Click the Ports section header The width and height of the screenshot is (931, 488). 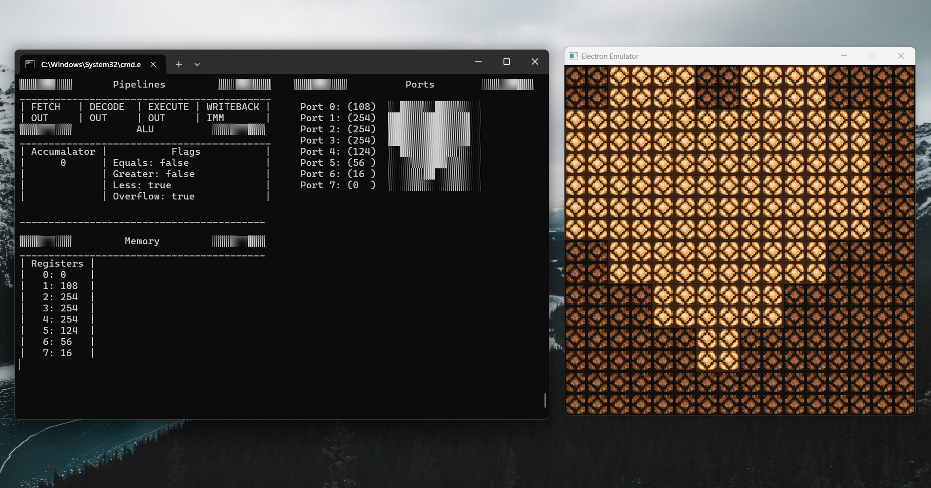point(420,84)
